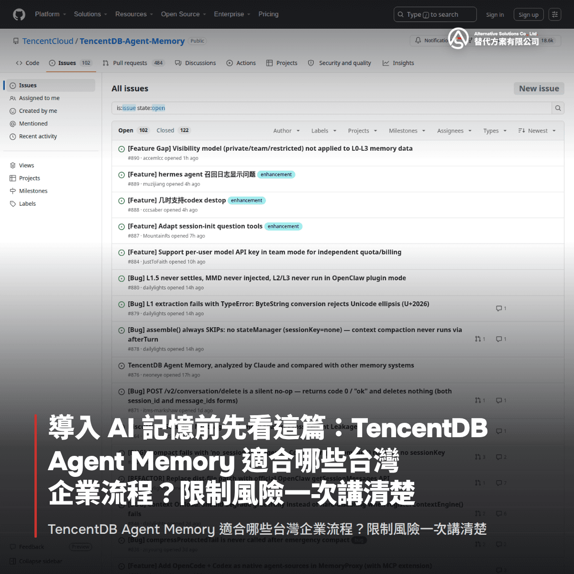Open the Assignees filter dropdown
Screen dimensions: 574x574
tap(454, 131)
